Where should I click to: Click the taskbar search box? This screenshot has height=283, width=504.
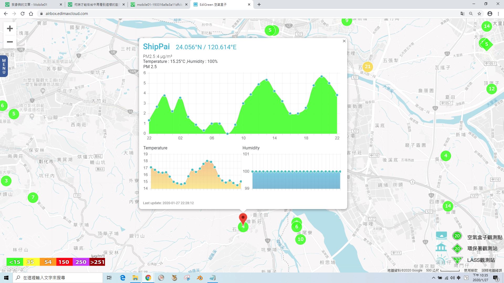click(x=58, y=278)
